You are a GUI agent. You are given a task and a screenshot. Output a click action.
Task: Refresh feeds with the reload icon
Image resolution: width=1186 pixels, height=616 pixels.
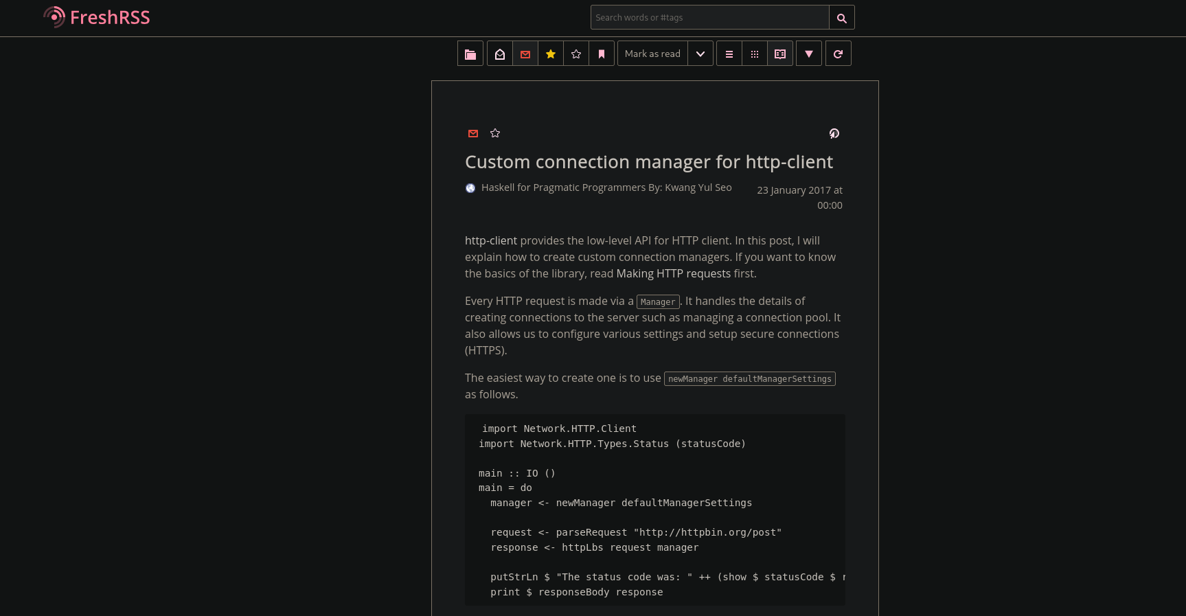click(839, 54)
